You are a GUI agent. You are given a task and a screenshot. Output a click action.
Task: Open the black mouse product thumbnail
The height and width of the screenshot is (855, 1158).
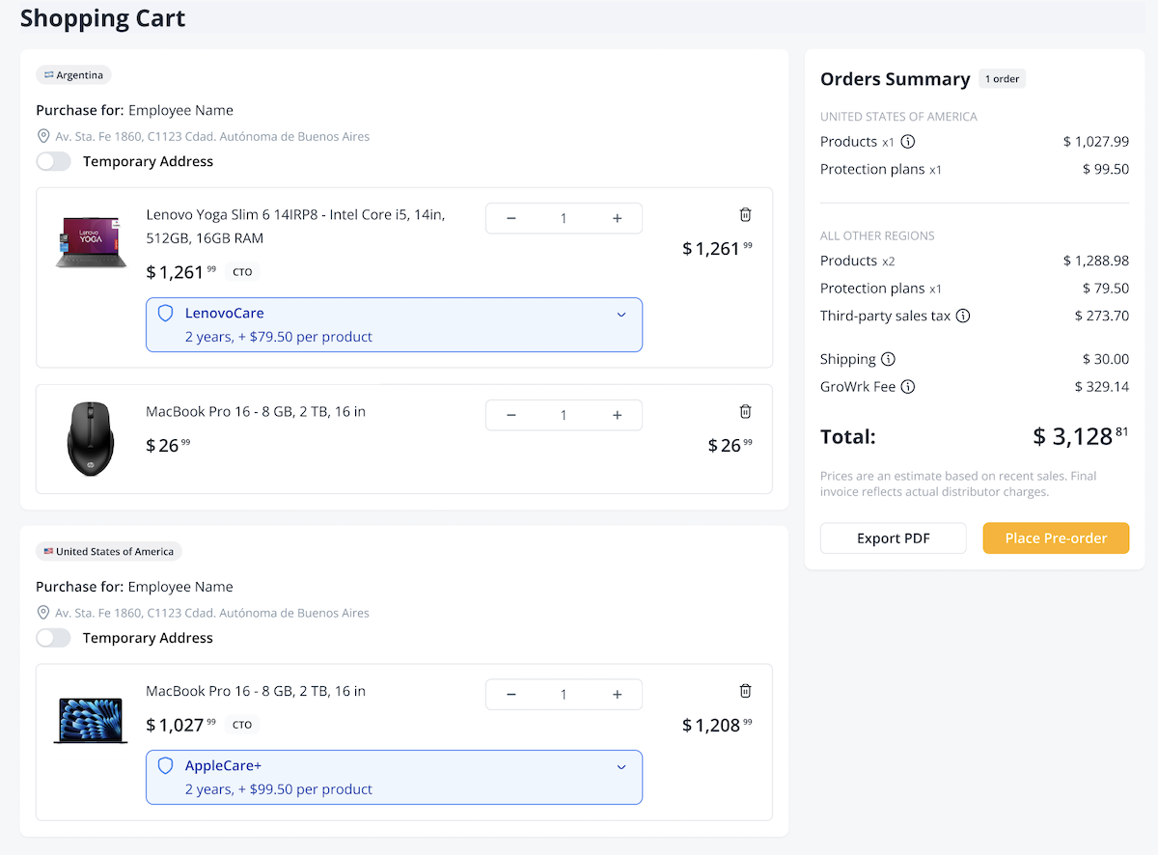click(91, 438)
